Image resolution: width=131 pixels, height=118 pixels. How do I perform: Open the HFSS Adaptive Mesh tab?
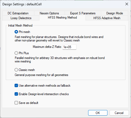point(107,18)
